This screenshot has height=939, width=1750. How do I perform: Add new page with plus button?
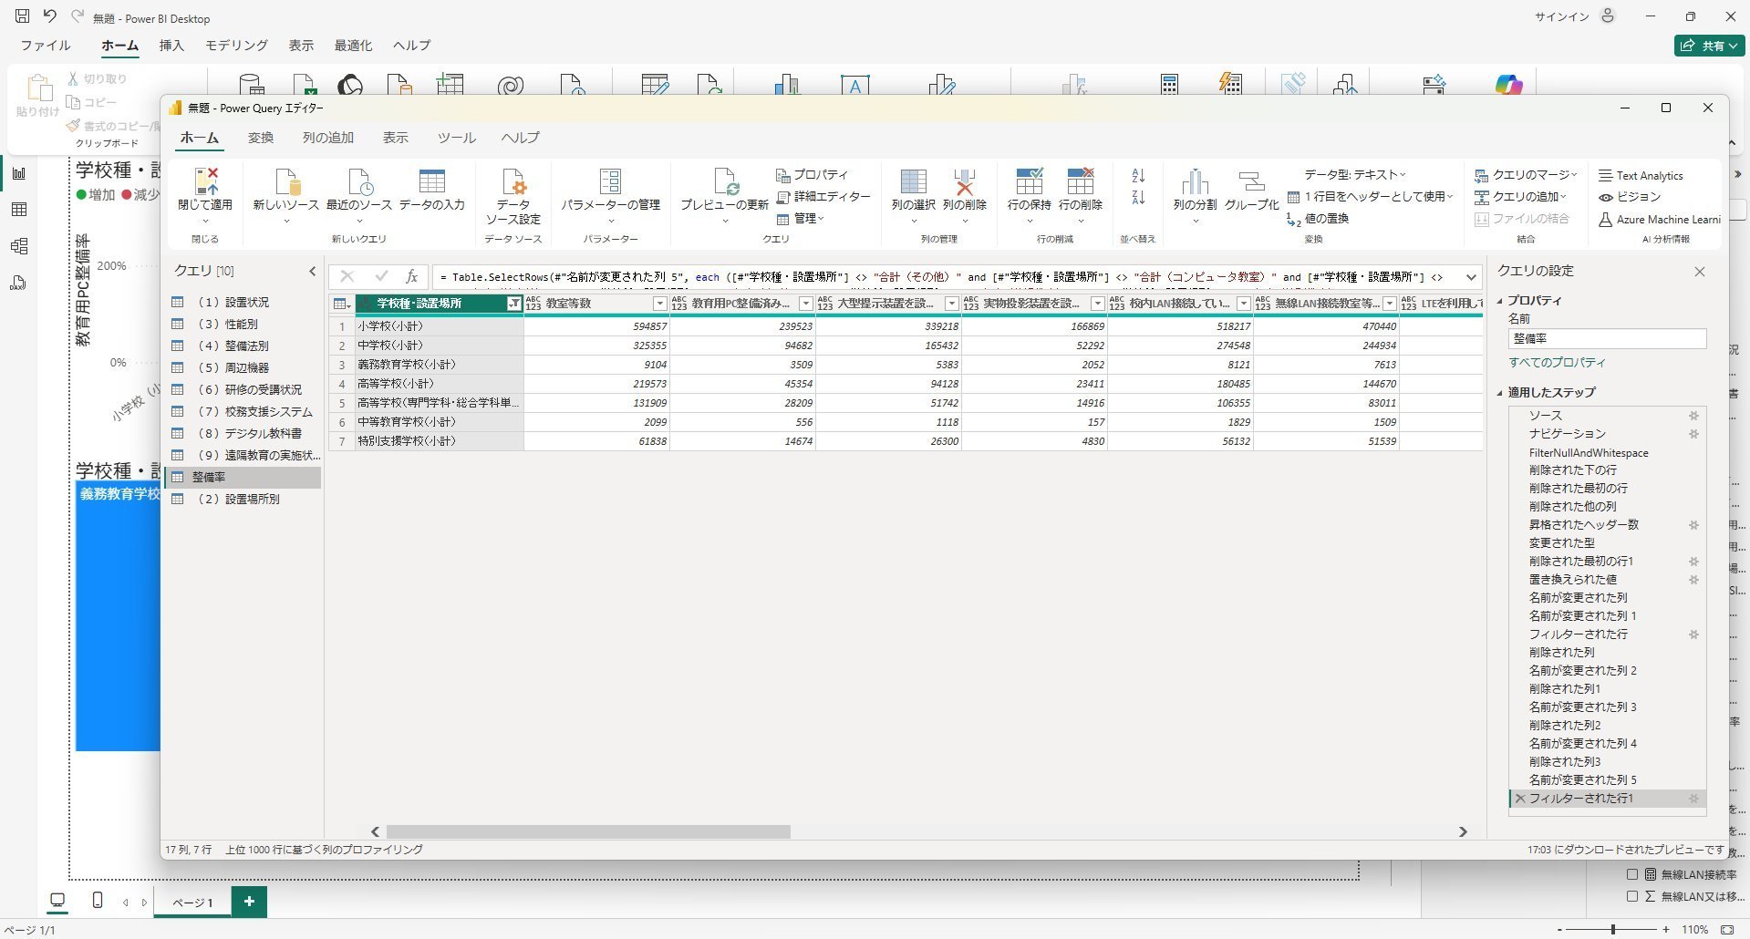[249, 902]
